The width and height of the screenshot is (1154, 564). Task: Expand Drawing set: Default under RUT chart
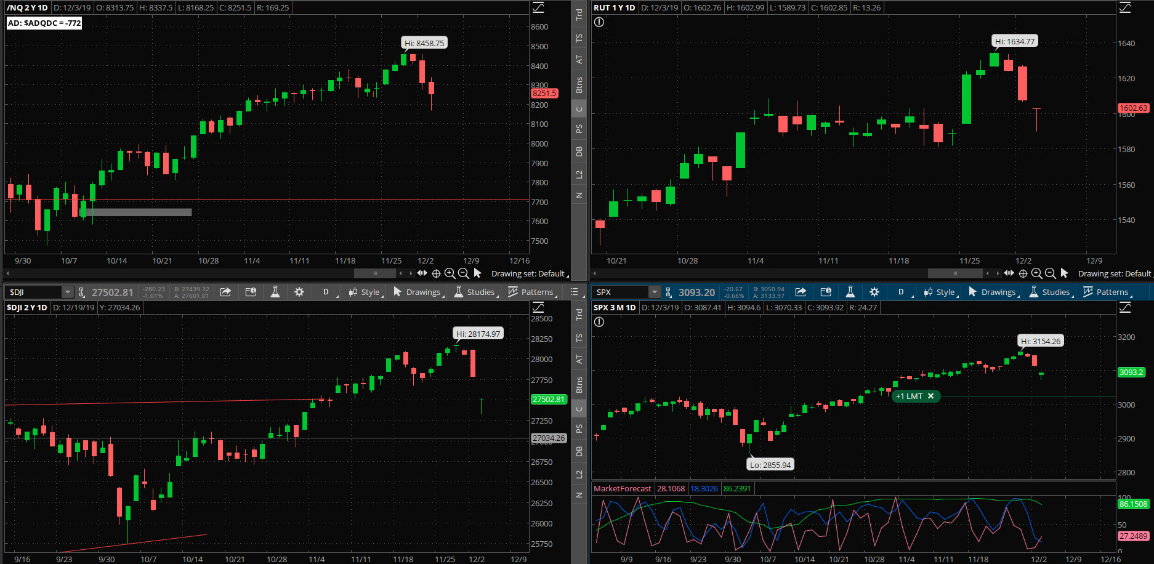[1115, 273]
